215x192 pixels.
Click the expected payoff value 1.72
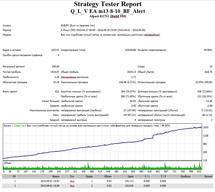pos(133,77)
